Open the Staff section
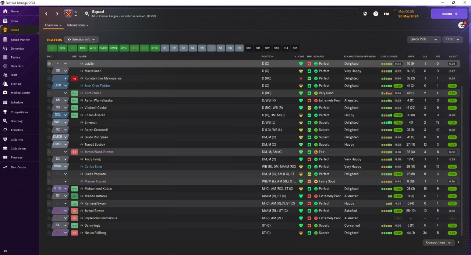 14,75
